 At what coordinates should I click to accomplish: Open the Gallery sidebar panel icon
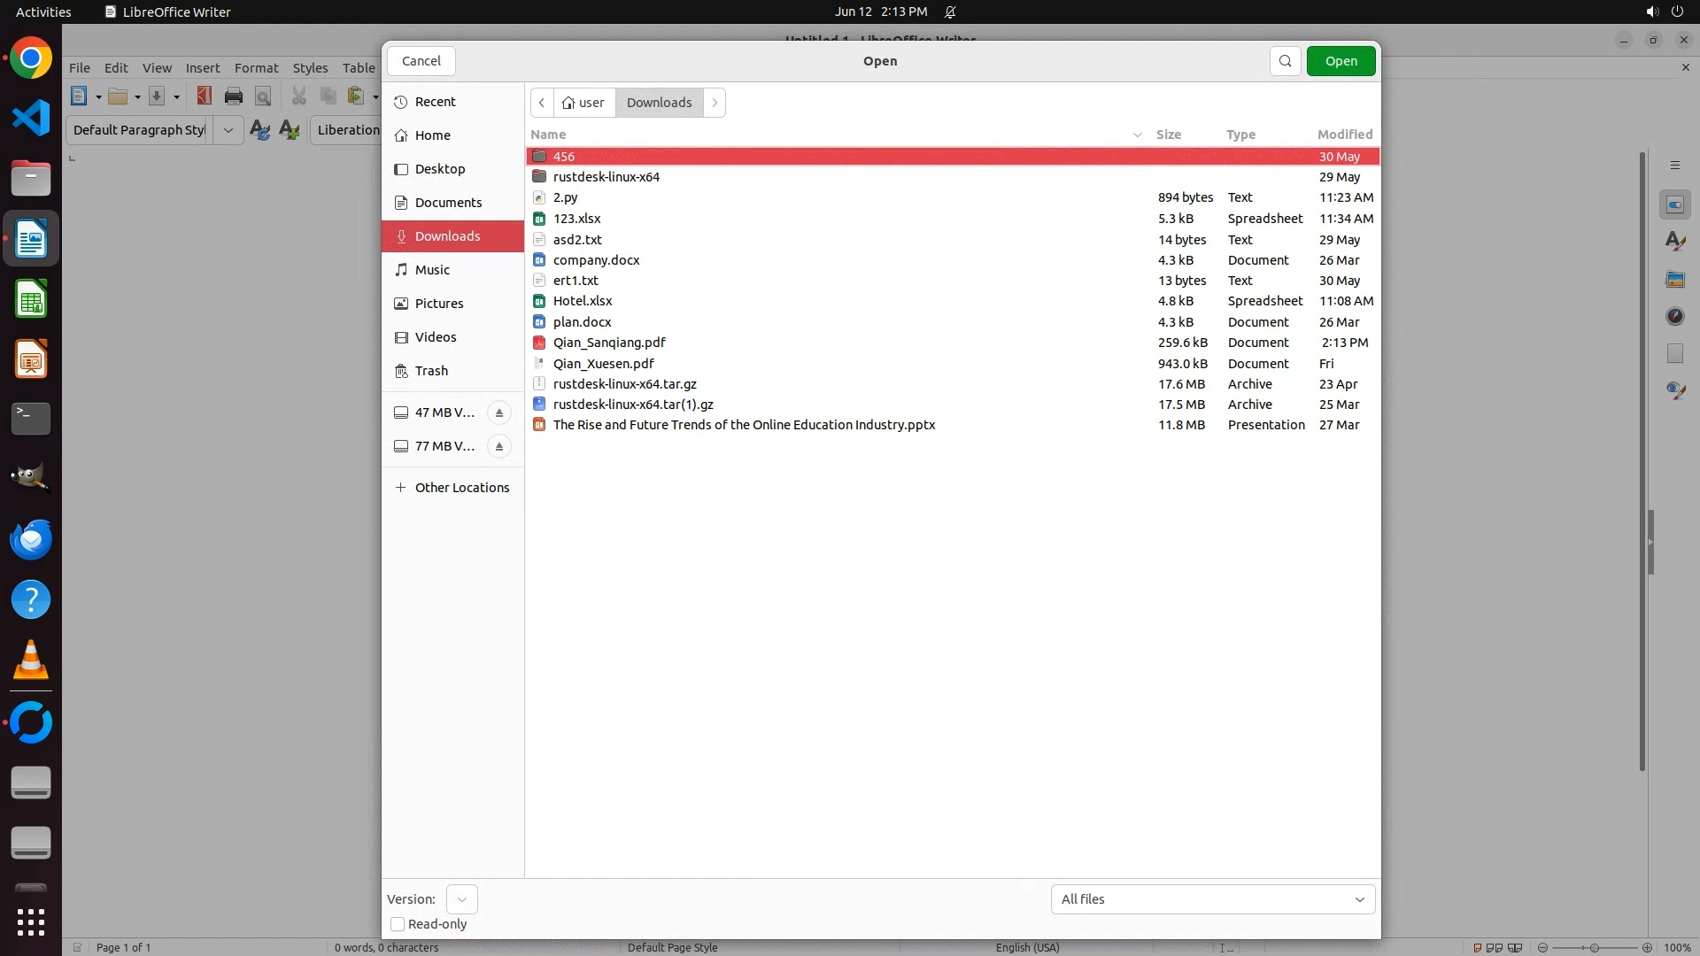1674,279
